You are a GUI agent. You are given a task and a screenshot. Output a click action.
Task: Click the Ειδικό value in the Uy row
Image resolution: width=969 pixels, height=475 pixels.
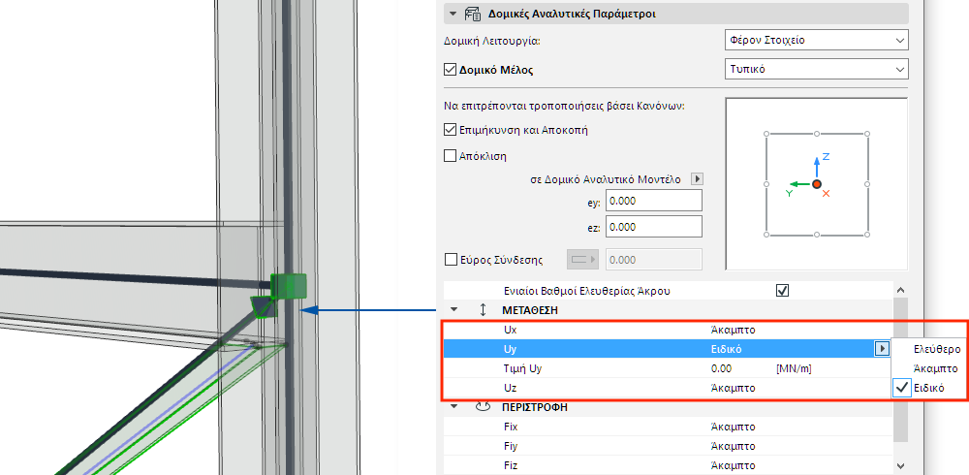pyautogui.click(x=727, y=349)
